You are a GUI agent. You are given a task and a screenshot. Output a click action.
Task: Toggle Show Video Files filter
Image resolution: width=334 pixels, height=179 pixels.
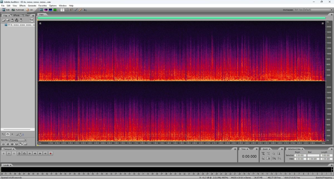pos(12,144)
